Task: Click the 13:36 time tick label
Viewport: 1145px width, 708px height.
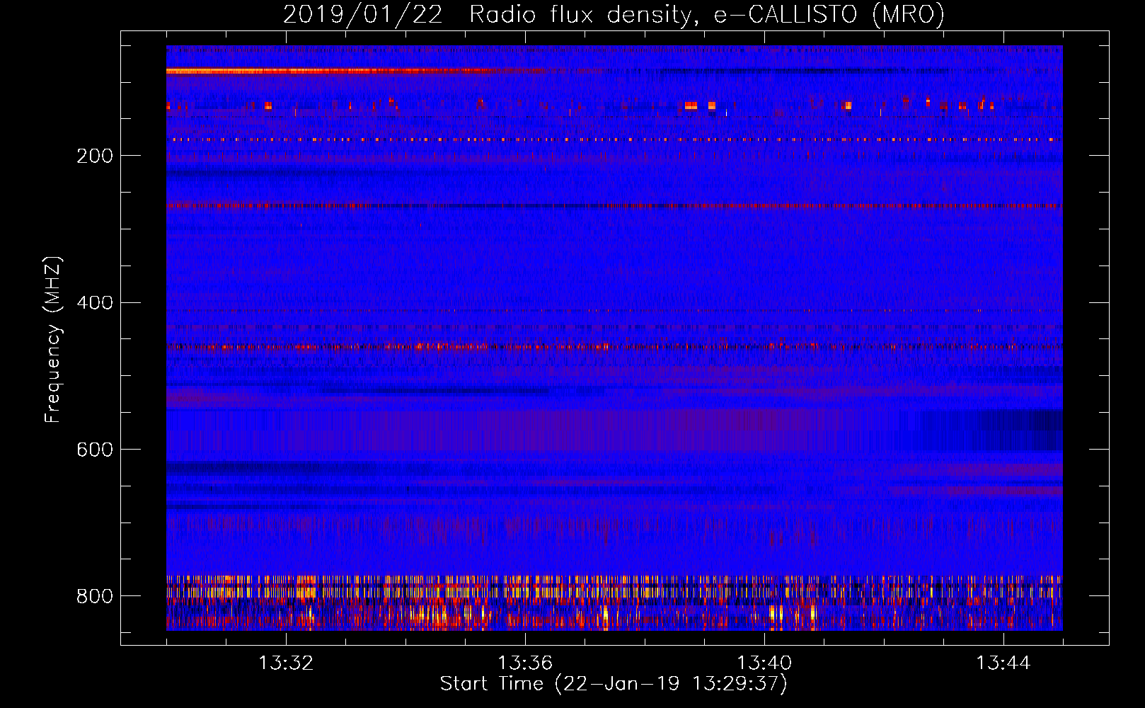Action: pos(525,663)
